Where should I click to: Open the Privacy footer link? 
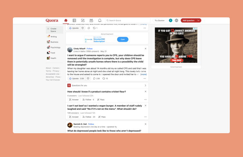coord(56,71)
